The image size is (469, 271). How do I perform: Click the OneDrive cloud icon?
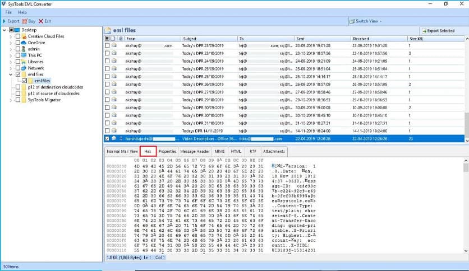pyautogui.click(x=24, y=43)
